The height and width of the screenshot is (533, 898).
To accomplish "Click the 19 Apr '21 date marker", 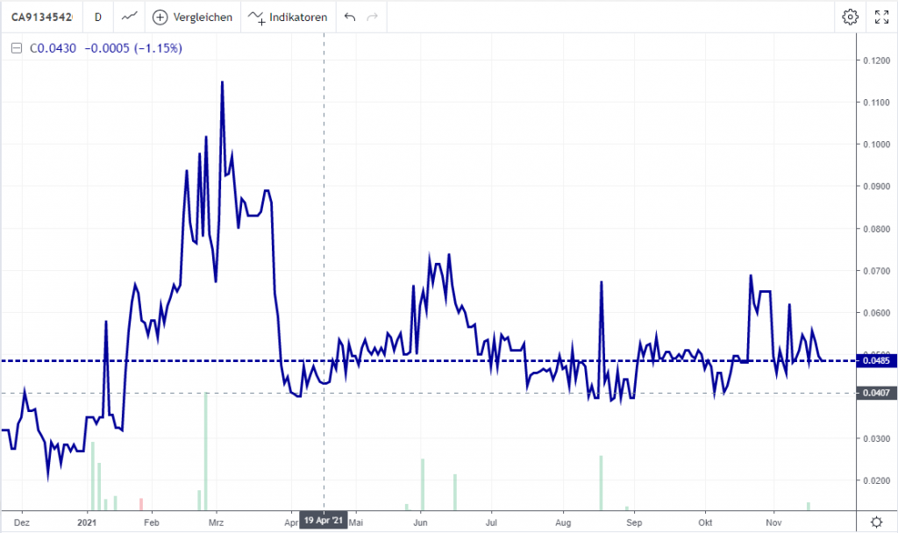I will [324, 521].
